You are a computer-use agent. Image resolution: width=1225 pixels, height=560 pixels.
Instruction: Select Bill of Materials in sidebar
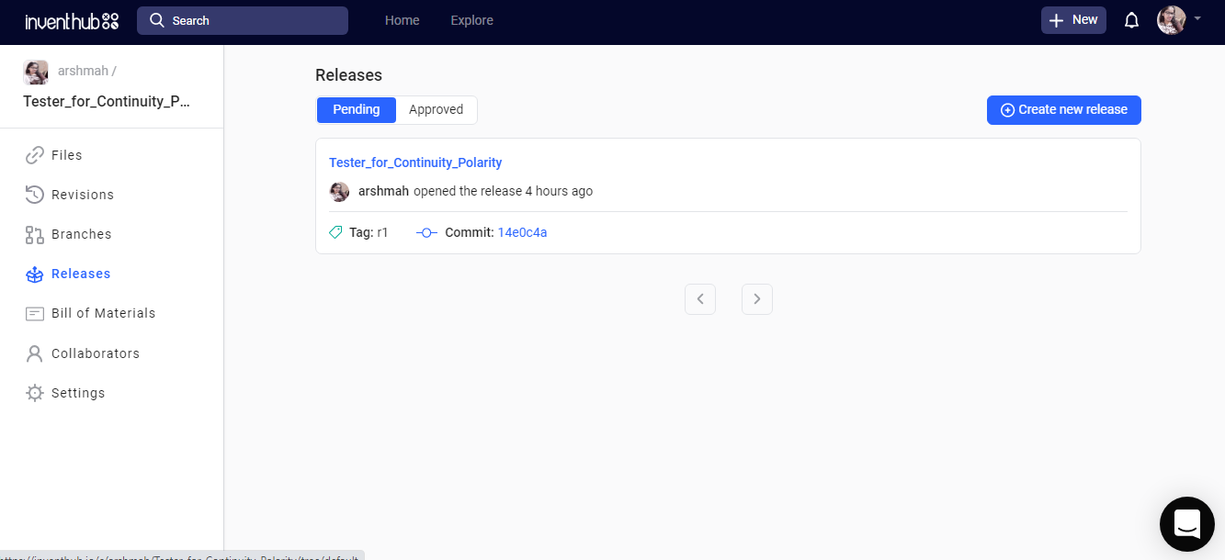(103, 313)
